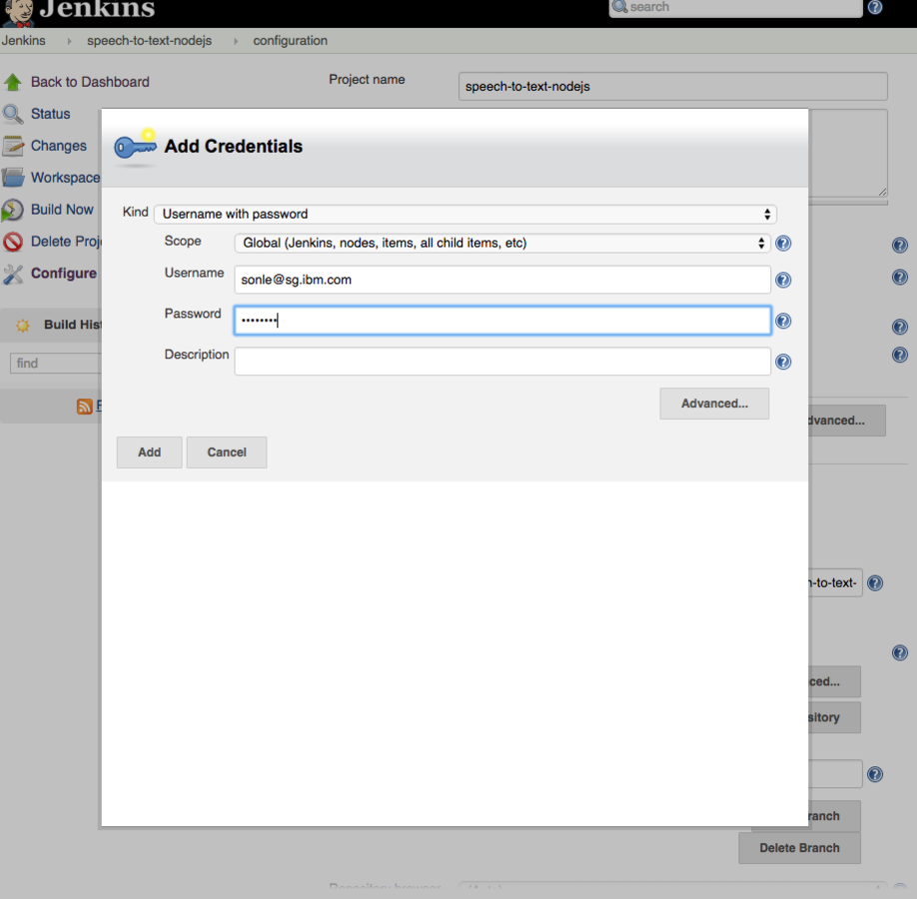Image resolution: width=917 pixels, height=899 pixels.
Task: Open the configuration breadcrumb
Action: [x=290, y=40]
